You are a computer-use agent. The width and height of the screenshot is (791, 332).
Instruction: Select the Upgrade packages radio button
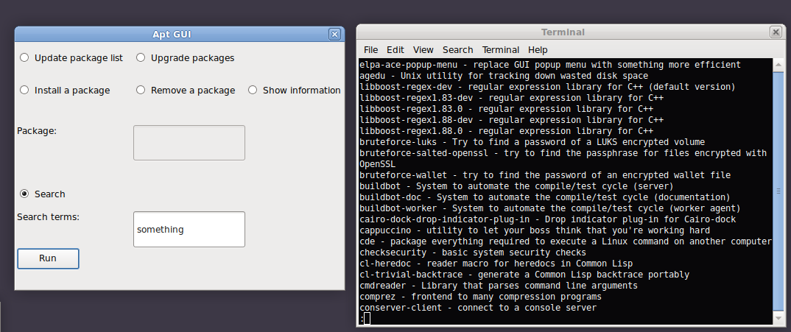(141, 57)
